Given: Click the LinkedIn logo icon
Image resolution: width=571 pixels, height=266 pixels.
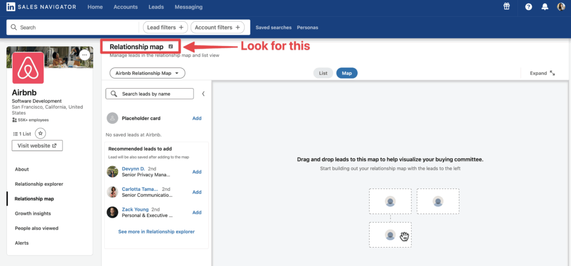Looking at the screenshot, I should [11, 7].
